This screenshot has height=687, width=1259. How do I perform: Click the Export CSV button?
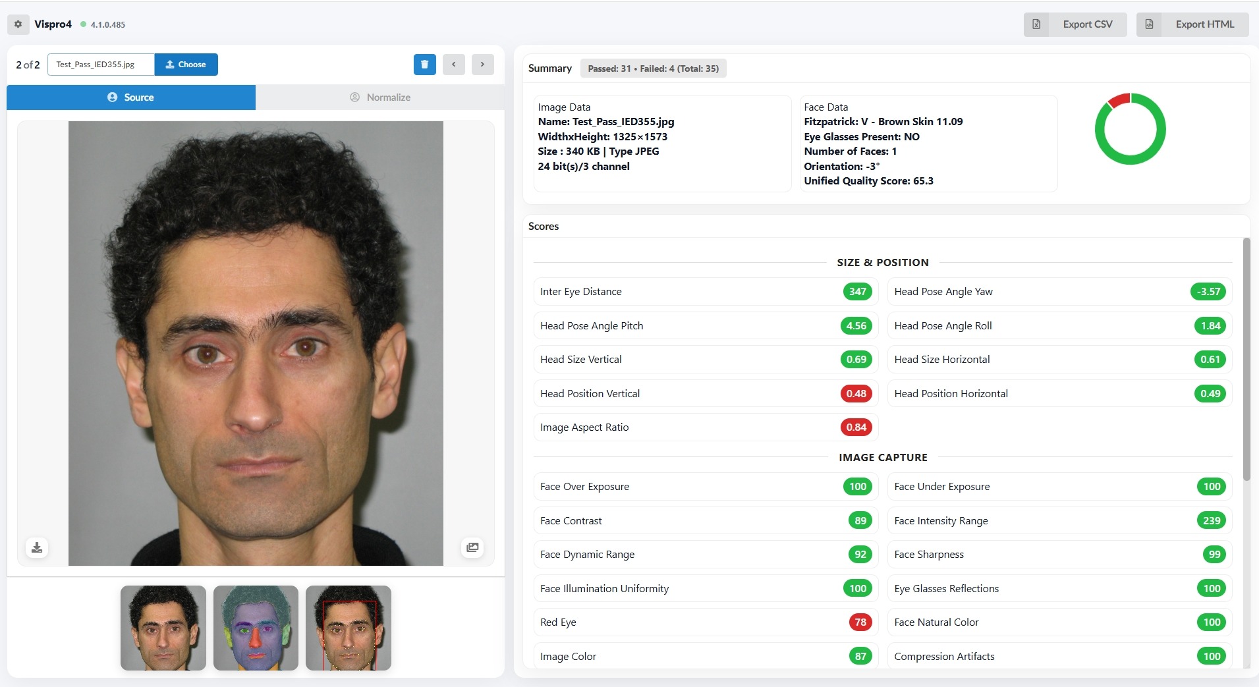(1075, 24)
